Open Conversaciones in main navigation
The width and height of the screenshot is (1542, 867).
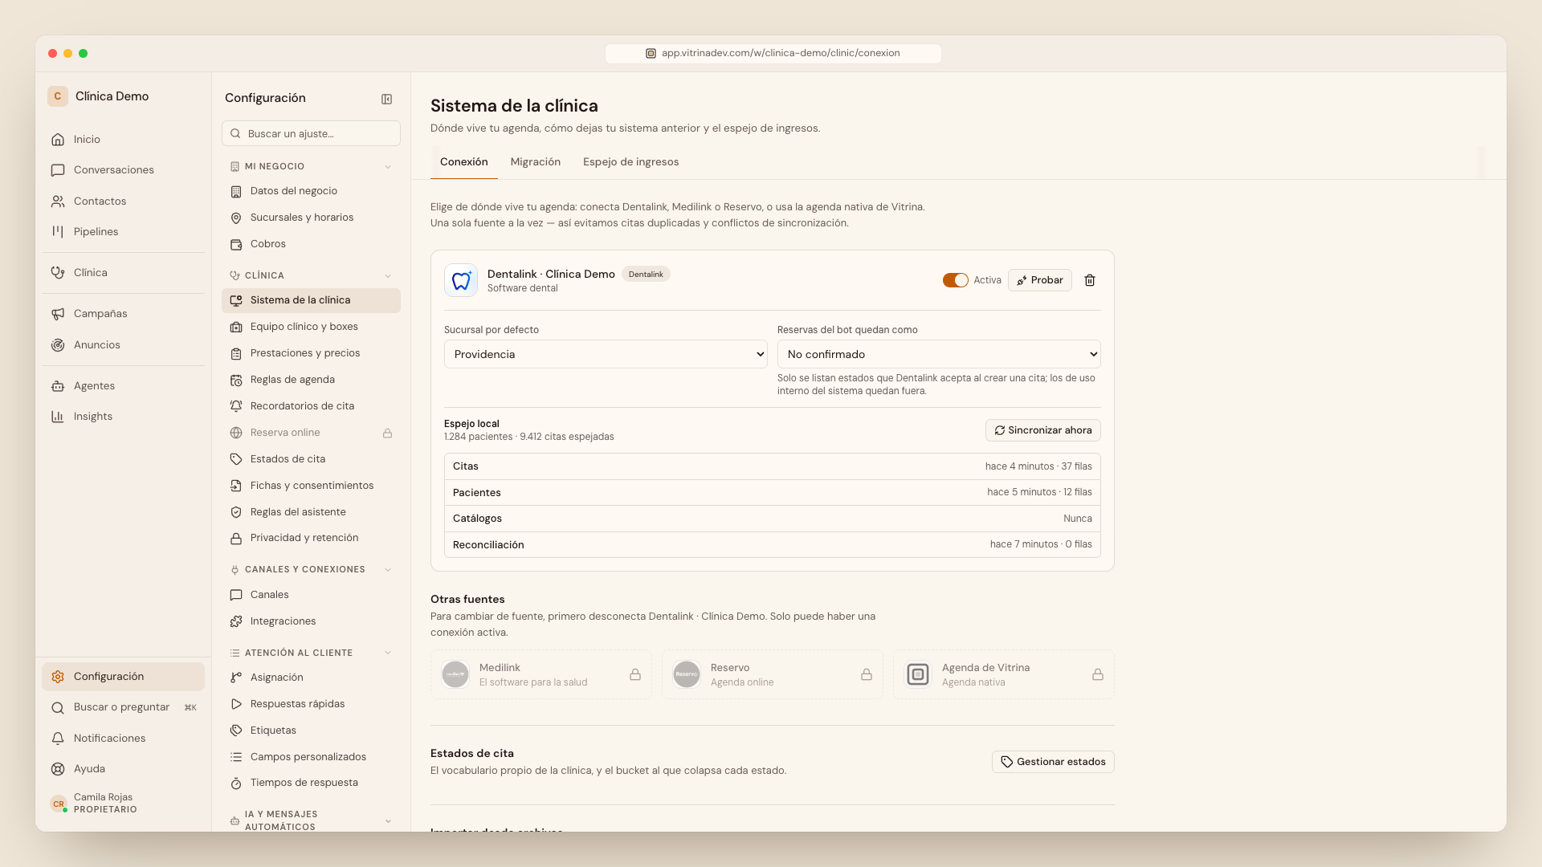pos(123,170)
